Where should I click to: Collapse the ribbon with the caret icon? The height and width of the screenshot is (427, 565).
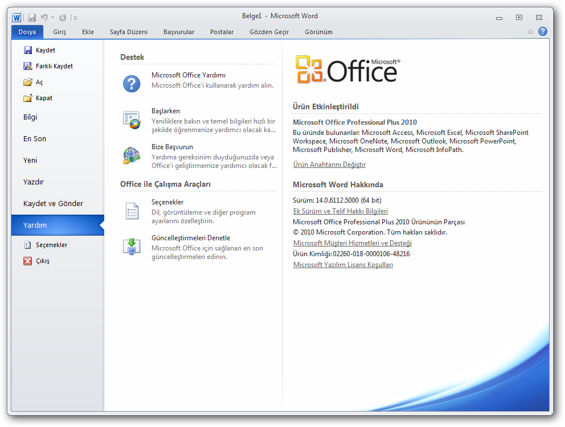tap(530, 32)
